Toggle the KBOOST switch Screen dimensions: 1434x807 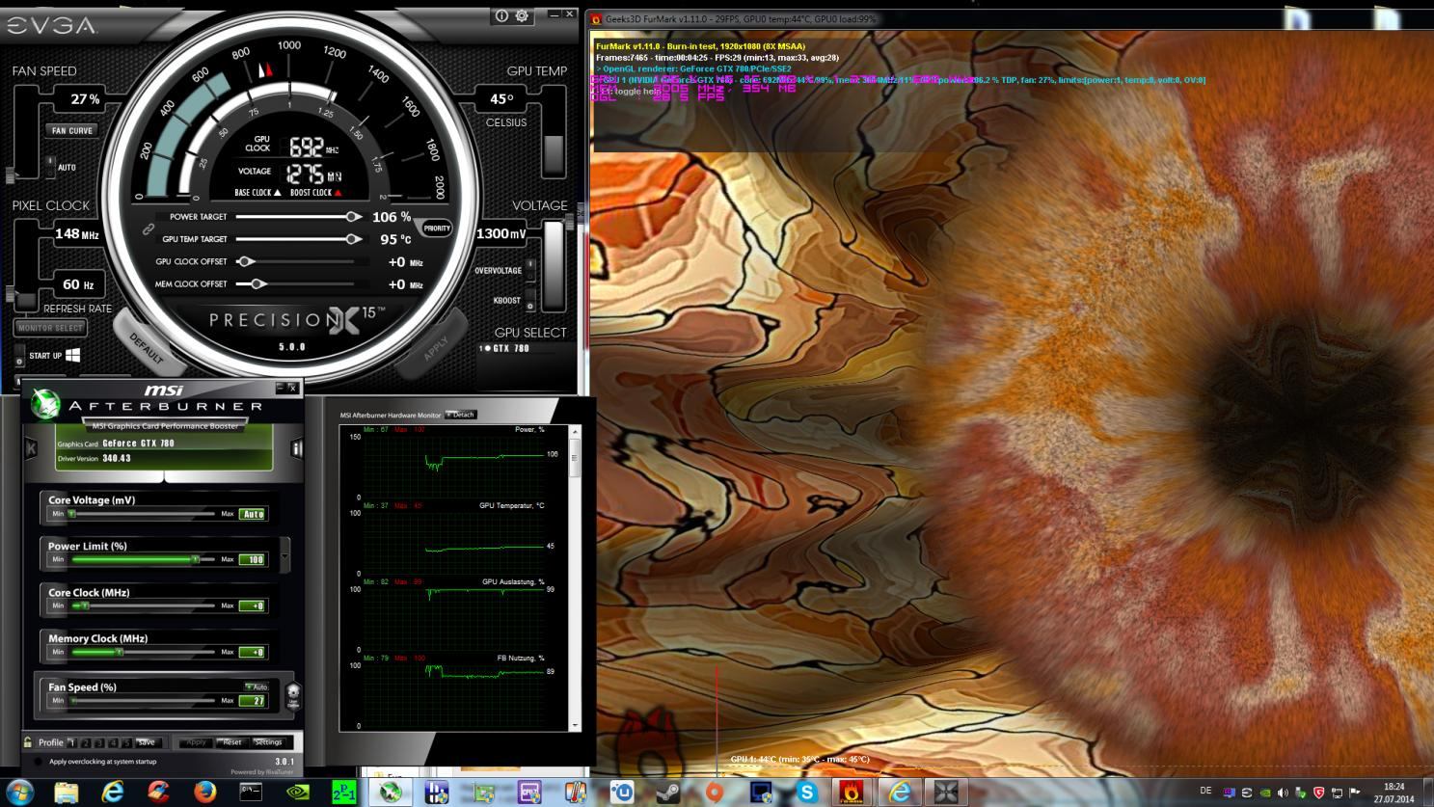529,301
